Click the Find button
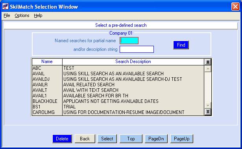 click(181, 45)
